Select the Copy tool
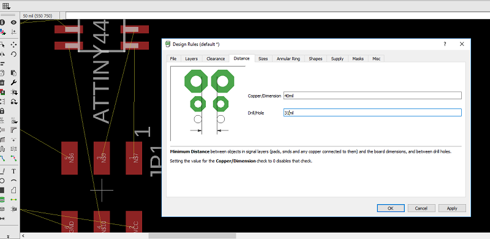The width and height of the screenshot is (490, 239). click(x=2, y=73)
